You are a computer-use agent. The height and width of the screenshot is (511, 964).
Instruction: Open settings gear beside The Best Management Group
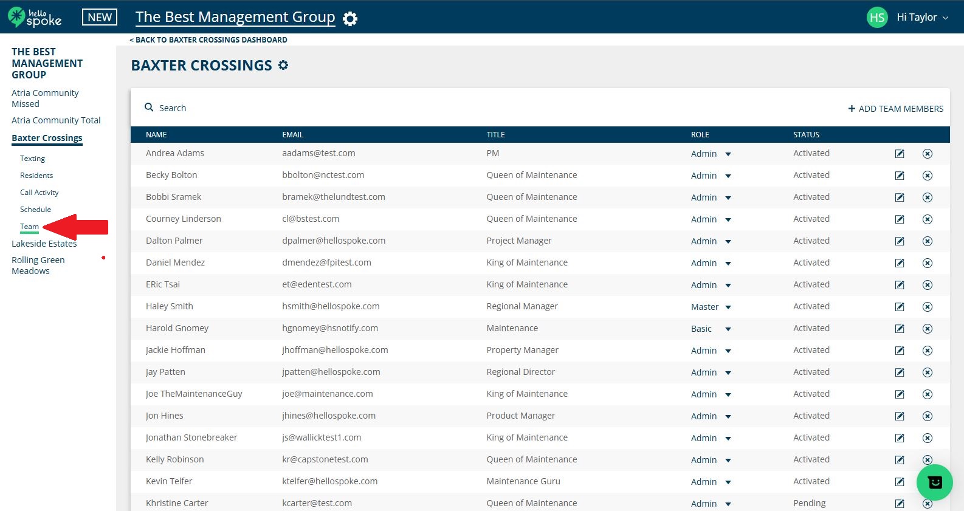[x=350, y=19]
